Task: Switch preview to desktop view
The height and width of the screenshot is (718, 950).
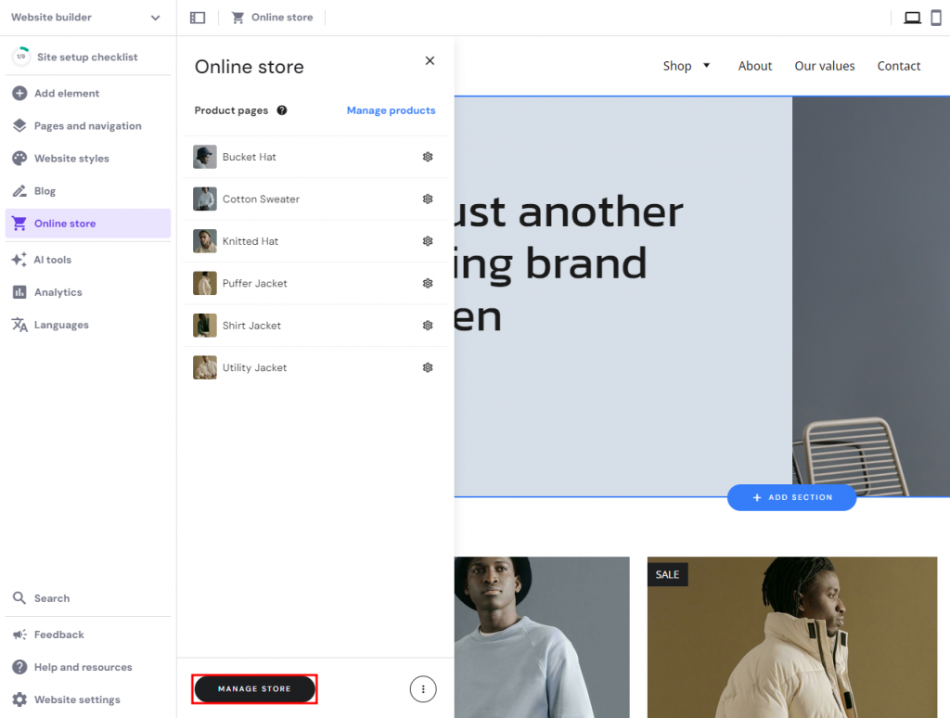Action: click(x=912, y=17)
